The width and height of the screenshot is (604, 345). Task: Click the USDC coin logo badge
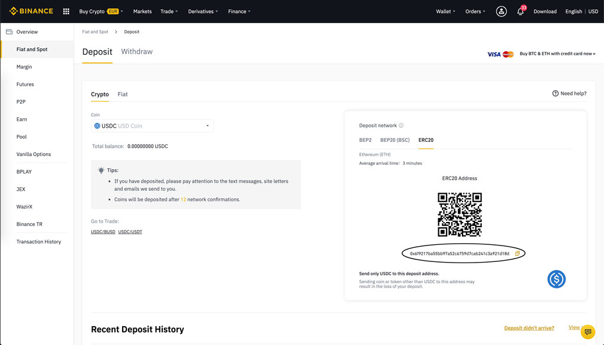click(556, 279)
